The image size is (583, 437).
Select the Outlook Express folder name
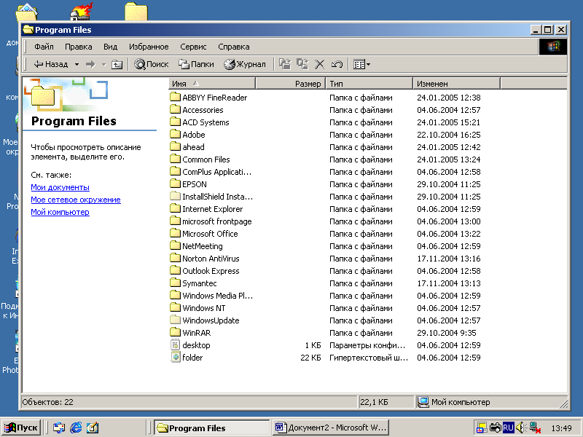click(x=211, y=271)
